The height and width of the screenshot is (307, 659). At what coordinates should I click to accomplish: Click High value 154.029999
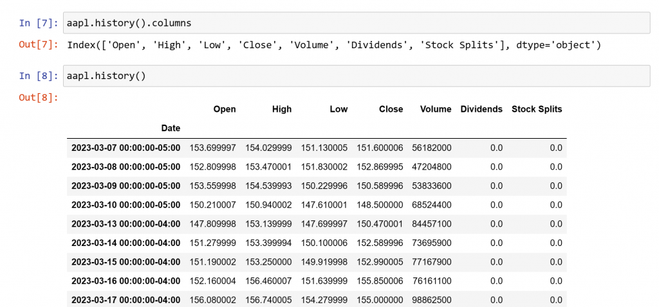[268, 148]
